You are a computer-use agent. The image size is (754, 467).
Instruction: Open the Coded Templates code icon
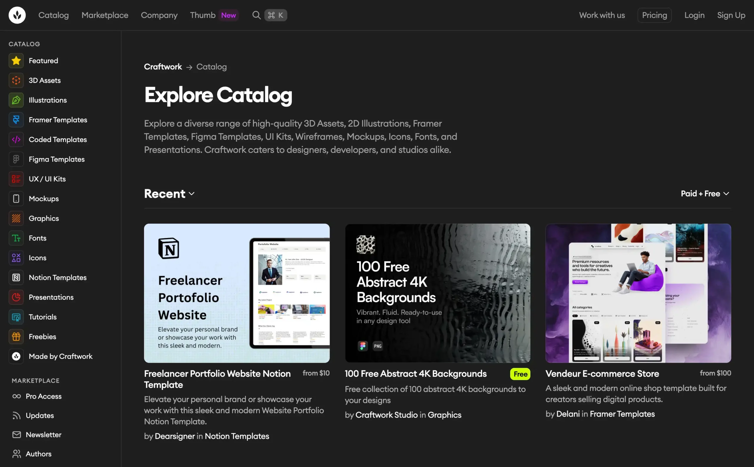16,140
